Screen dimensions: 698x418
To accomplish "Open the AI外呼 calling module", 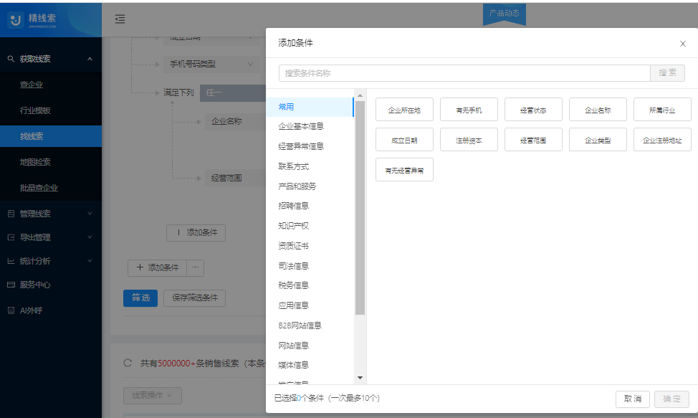I will tap(32, 310).
